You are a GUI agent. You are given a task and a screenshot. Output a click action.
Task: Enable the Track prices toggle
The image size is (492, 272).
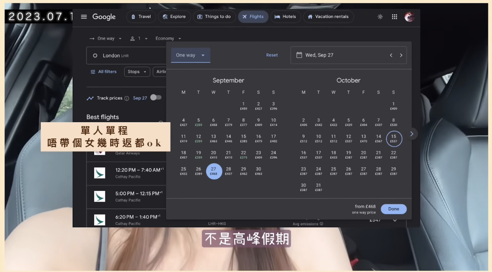156,98
